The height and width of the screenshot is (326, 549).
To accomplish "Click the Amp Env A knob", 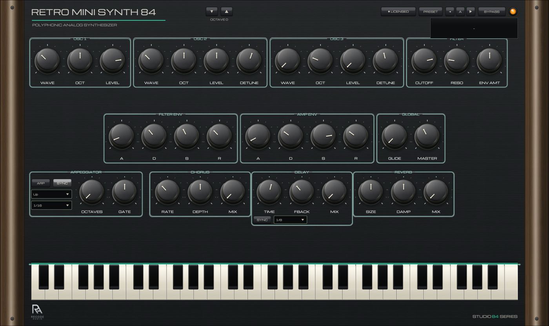I will pos(258,136).
